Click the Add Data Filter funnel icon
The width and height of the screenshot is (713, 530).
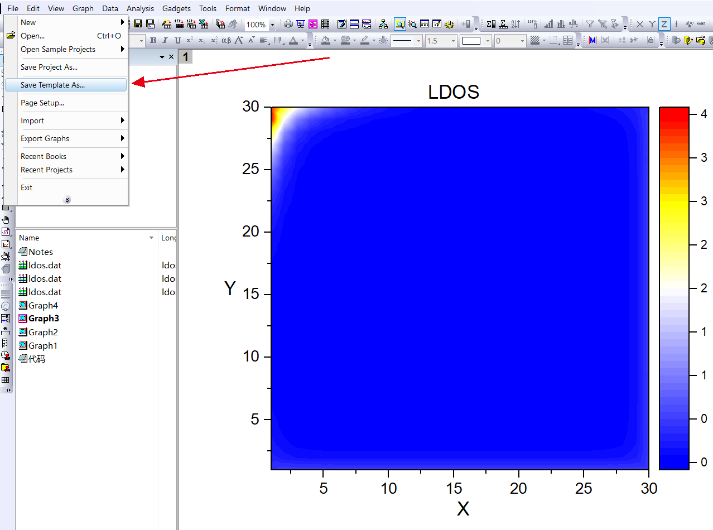[x=590, y=24]
